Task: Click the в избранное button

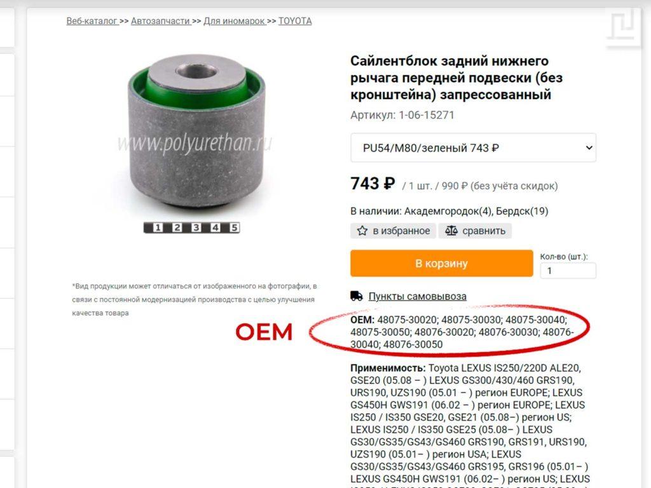Action: coord(393,231)
